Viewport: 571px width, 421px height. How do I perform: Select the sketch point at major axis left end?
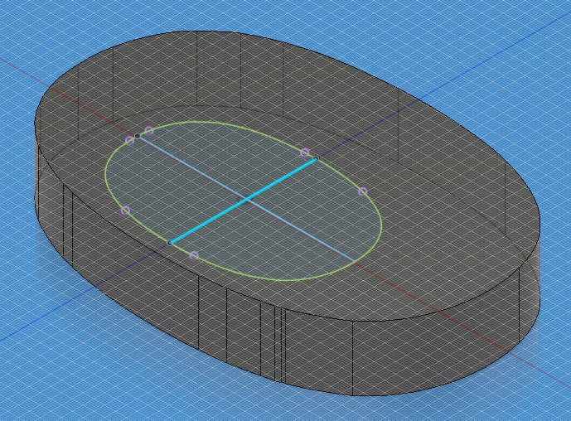[x=138, y=136]
